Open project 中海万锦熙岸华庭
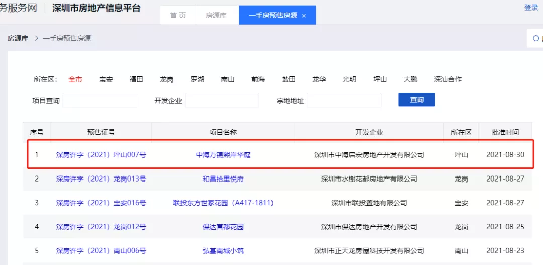The image size is (543, 265). (223, 155)
